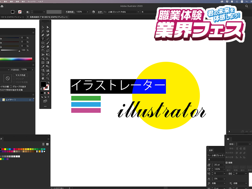Open the fill color dropdown in control bar
The width and height of the screenshot is (252, 189).
16,12
